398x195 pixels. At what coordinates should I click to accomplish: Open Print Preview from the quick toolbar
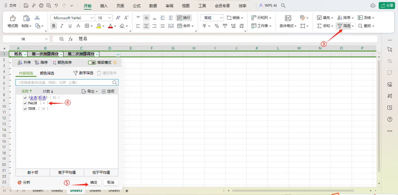pos(49,6)
